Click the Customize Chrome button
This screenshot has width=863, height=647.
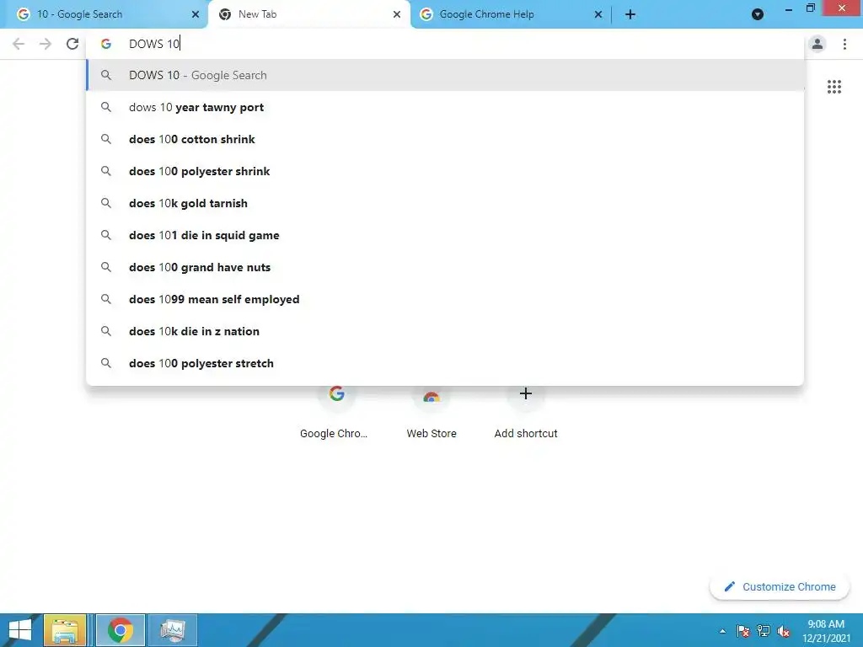(780, 586)
